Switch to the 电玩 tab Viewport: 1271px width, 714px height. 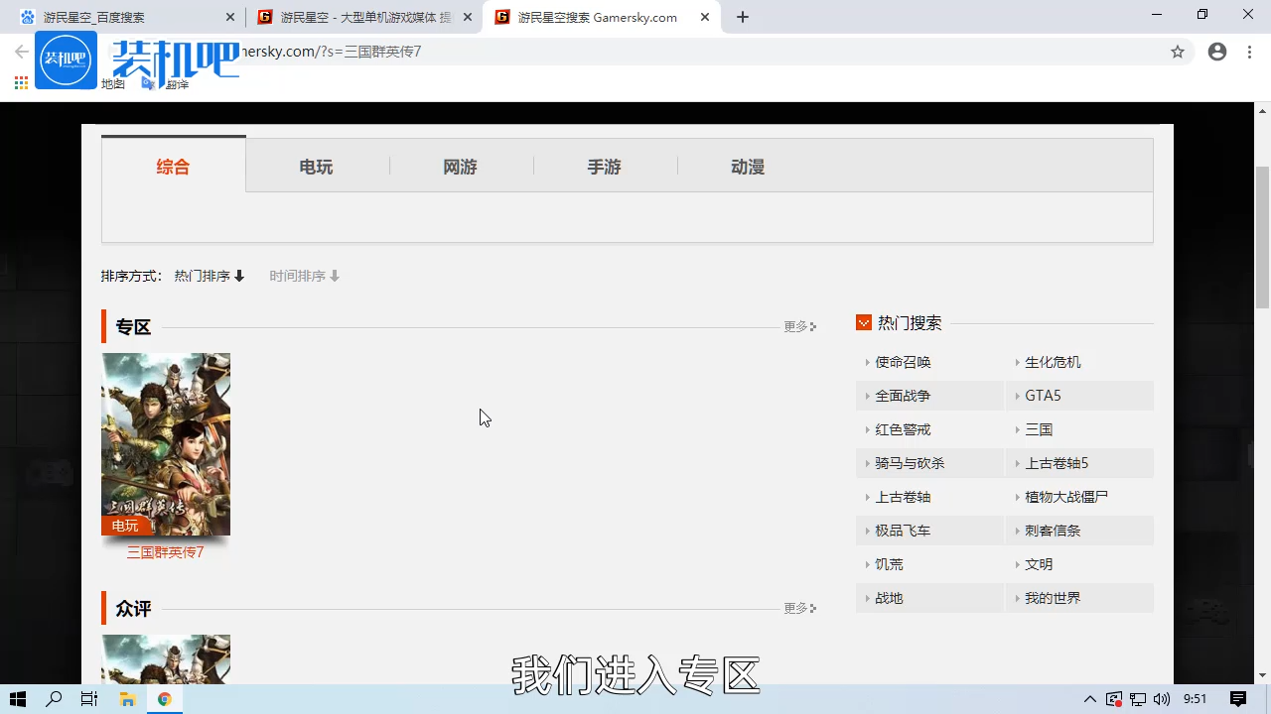point(315,167)
